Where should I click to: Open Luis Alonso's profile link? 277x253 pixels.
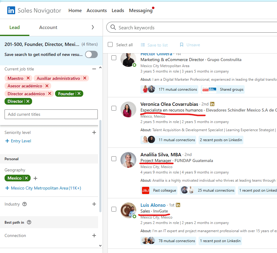[x=153, y=205]
